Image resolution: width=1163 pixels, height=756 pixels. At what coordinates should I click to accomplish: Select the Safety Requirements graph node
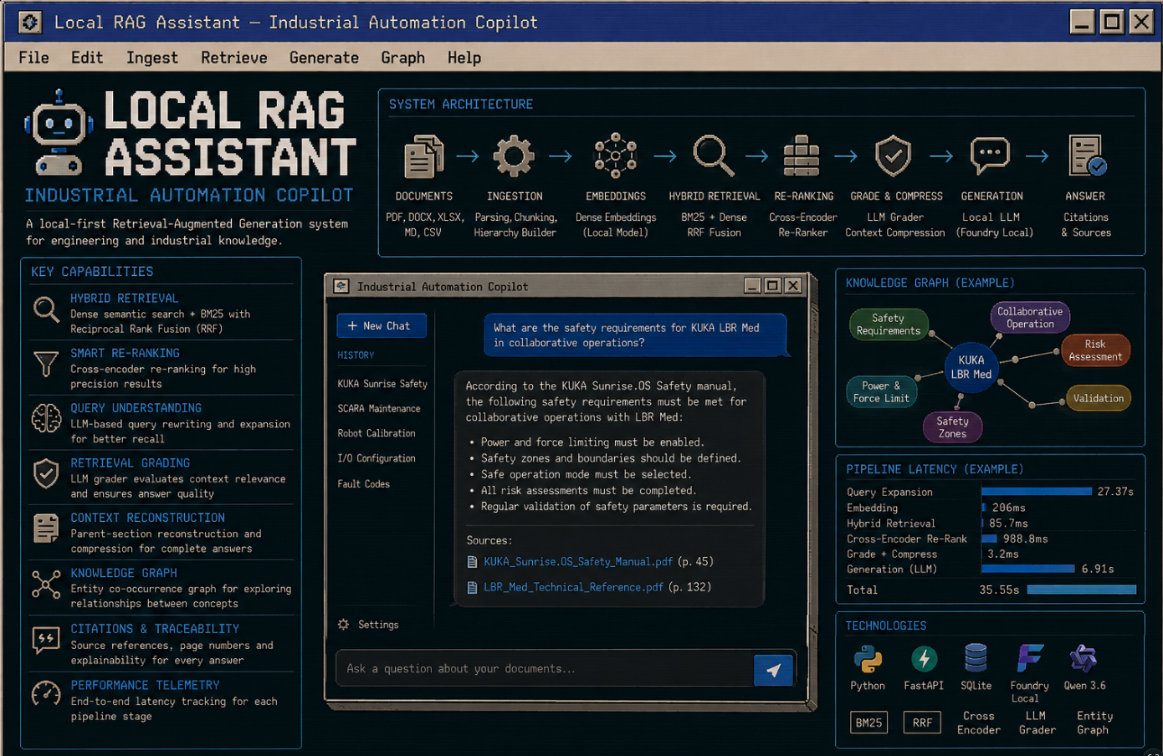(888, 324)
